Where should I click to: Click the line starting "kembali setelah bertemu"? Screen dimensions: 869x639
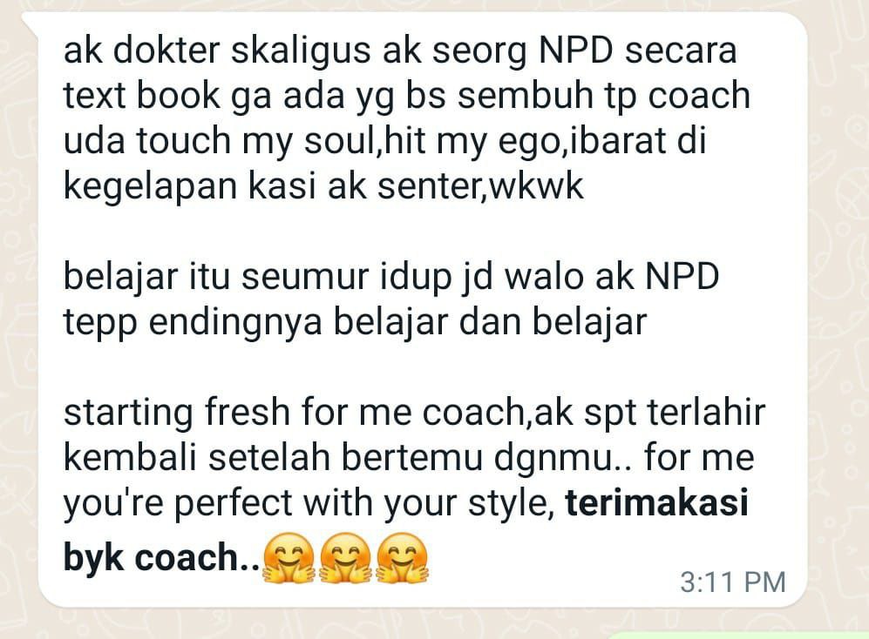[409, 459]
